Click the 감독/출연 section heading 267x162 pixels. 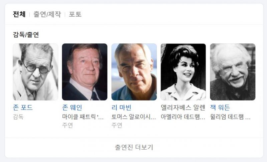pos(26,35)
